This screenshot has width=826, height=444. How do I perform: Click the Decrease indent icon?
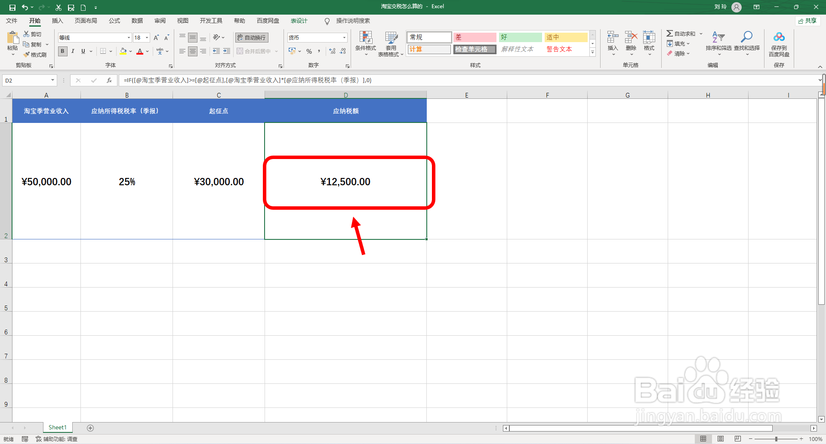click(216, 51)
